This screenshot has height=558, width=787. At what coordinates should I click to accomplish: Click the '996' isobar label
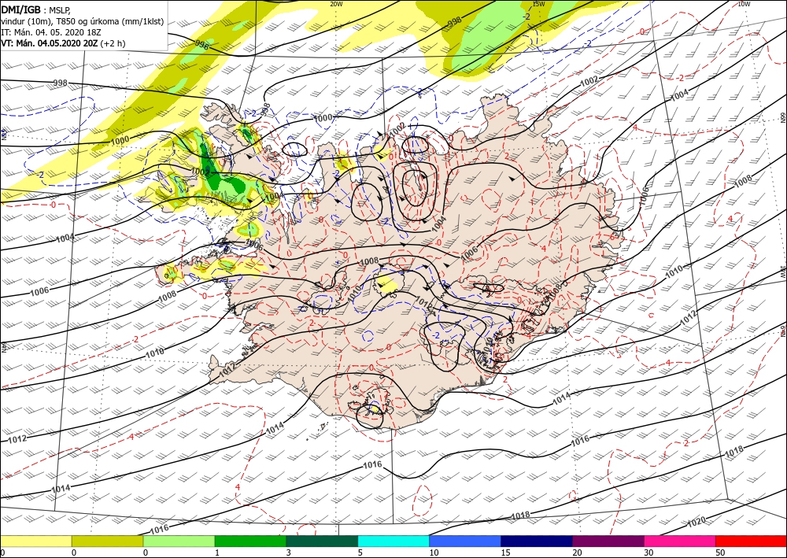click(201, 45)
